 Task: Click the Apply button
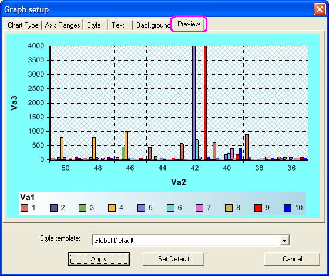tap(99, 259)
